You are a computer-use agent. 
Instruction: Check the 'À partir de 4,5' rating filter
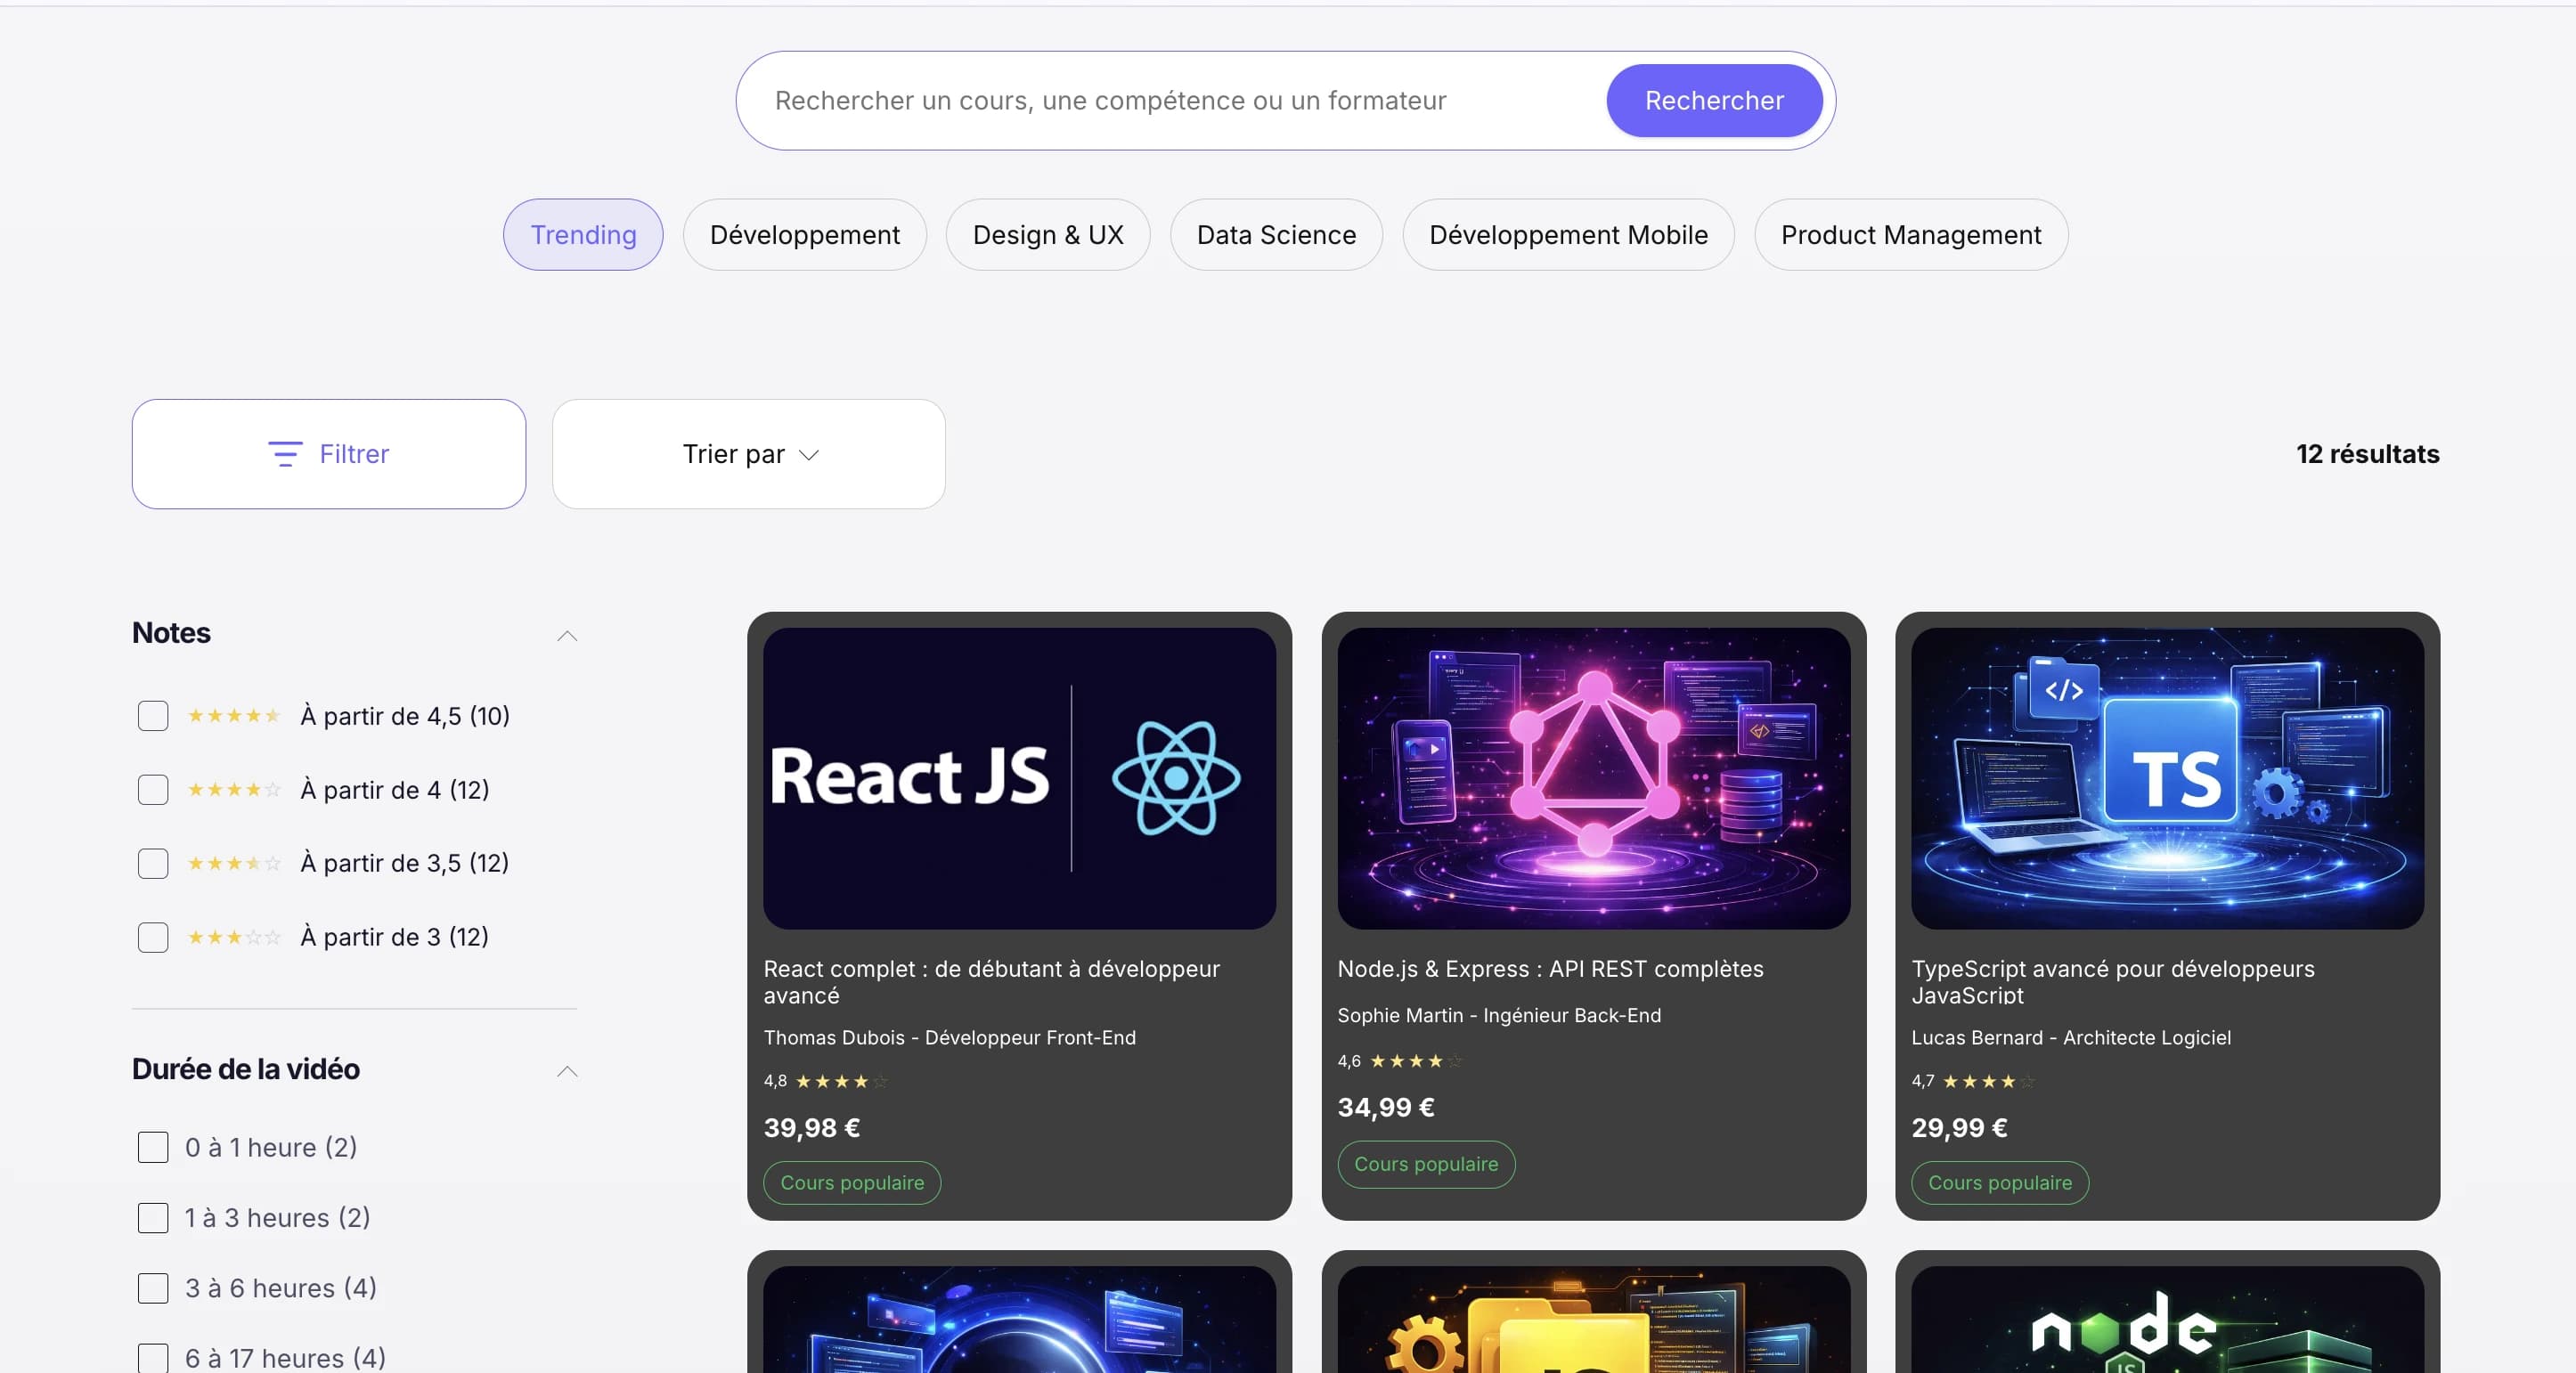click(x=153, y=717)
